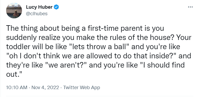Viewport: 199px width, 97px height.
Task: Open the three-dot more options menu
Action: (x=190, y=7)
